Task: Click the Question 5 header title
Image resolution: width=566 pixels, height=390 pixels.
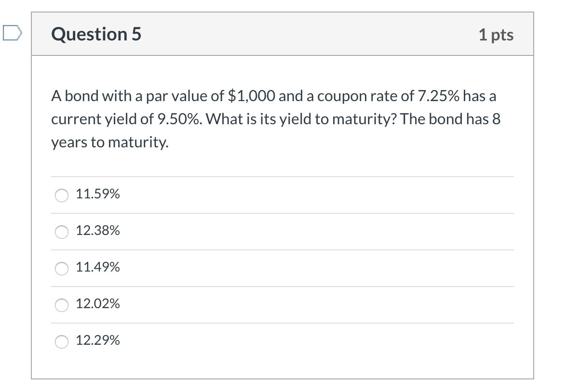Action: coord(96,34)
